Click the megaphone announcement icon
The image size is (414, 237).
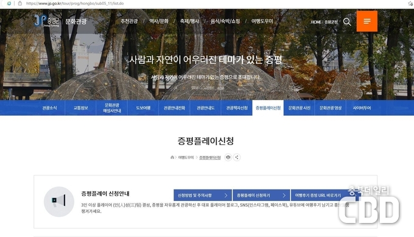[x=59, y=202]
